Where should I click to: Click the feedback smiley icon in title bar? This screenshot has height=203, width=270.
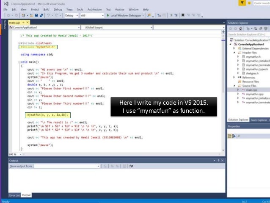point(249,3)
